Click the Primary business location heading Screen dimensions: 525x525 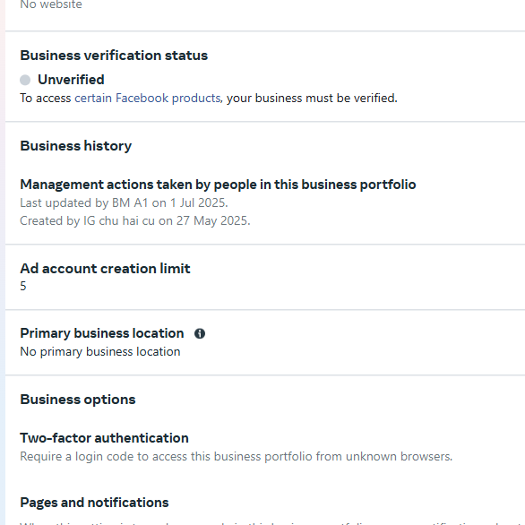[x=102, y=333]
